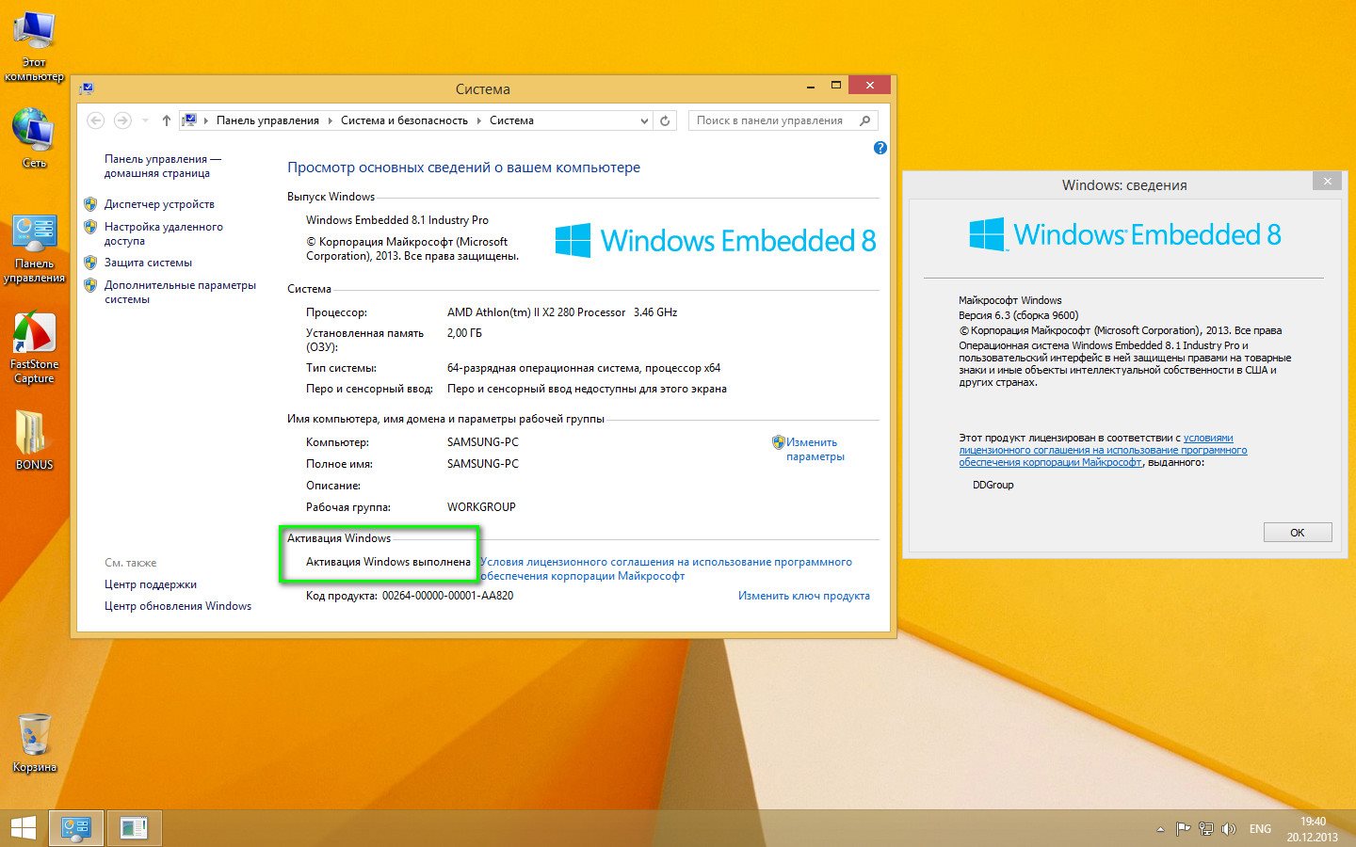Go forward with the Forward arrow

click(x=122, y=120)
